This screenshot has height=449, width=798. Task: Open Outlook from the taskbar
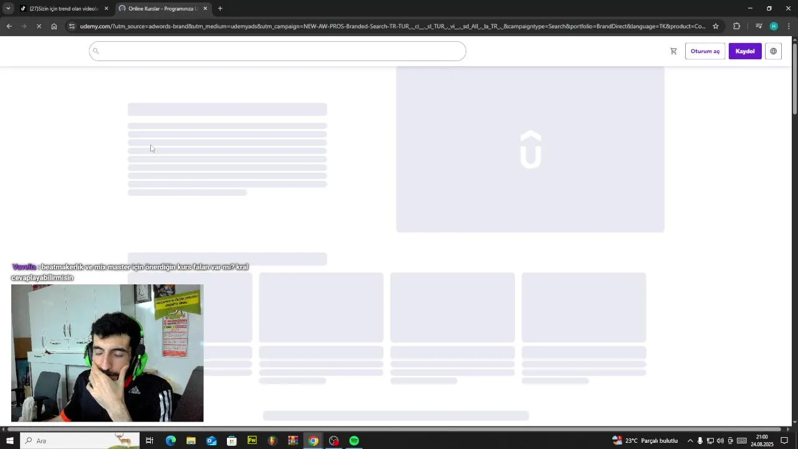pyautogui.click(x=211, y=441)
